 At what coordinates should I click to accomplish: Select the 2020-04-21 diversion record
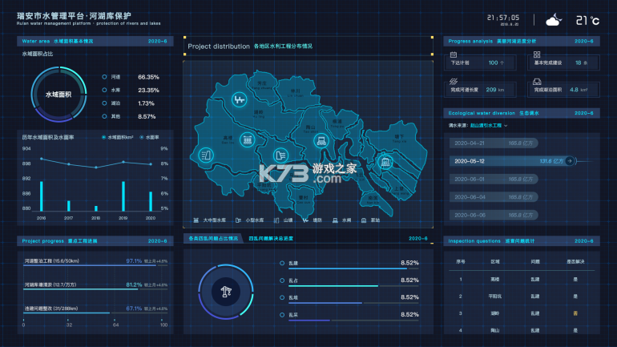pos(494,143)
